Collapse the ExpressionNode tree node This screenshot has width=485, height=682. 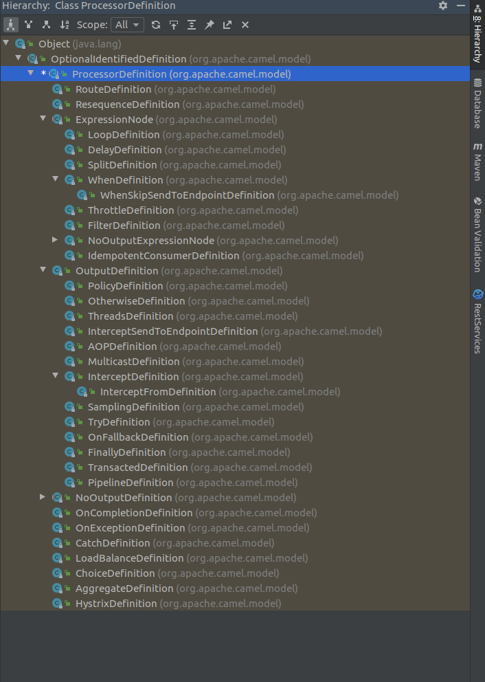[43, 118]
